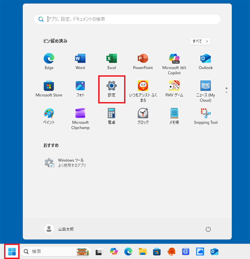The height and width of the screenshot is (259, 250).
Task: Open Microsoft Store pinned app
Action: (49, 89)
